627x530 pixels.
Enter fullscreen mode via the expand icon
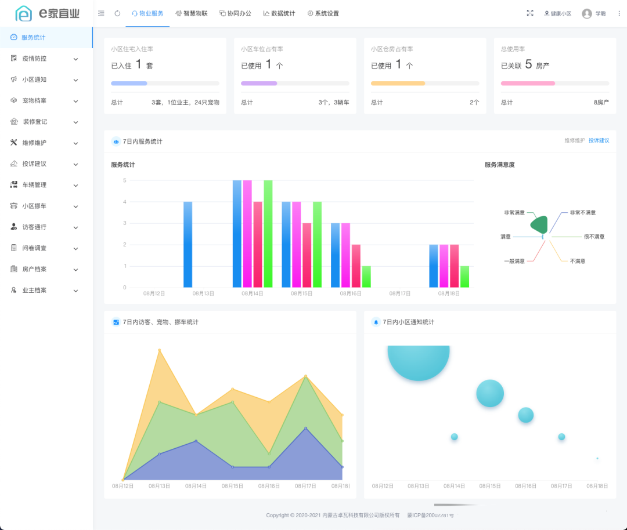coord(530,13)
